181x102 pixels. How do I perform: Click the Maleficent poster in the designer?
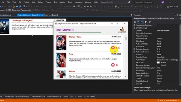pos(5,26)
